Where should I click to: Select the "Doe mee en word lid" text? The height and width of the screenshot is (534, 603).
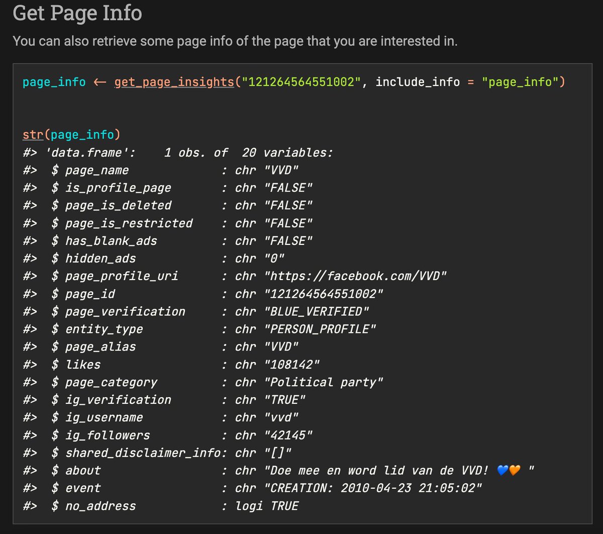[338, 470]
